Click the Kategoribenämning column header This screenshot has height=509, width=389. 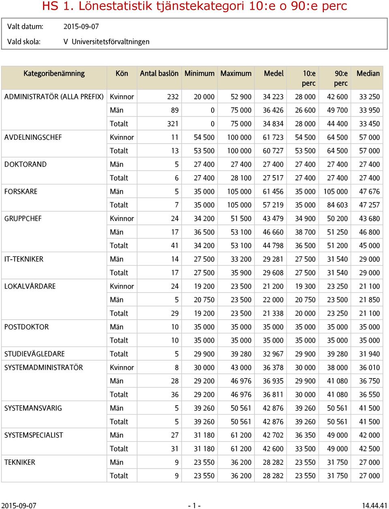coord(54,73)
